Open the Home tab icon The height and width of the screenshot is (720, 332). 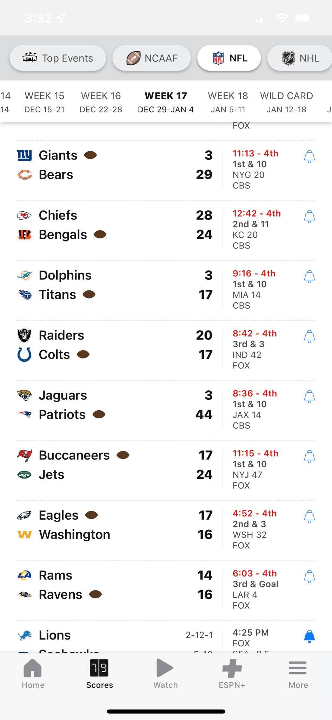click(x=33, y=668)
